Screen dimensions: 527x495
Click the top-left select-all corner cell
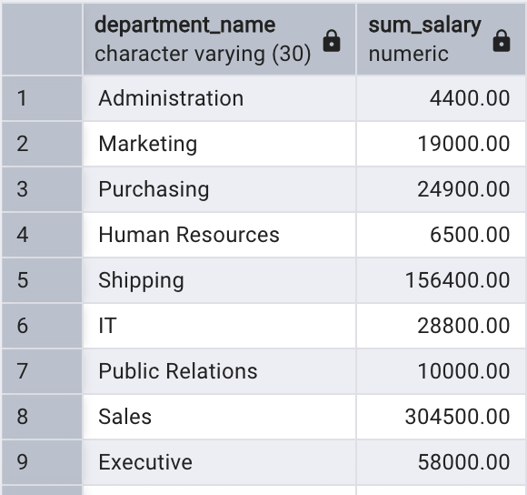(x=42, y=39)
